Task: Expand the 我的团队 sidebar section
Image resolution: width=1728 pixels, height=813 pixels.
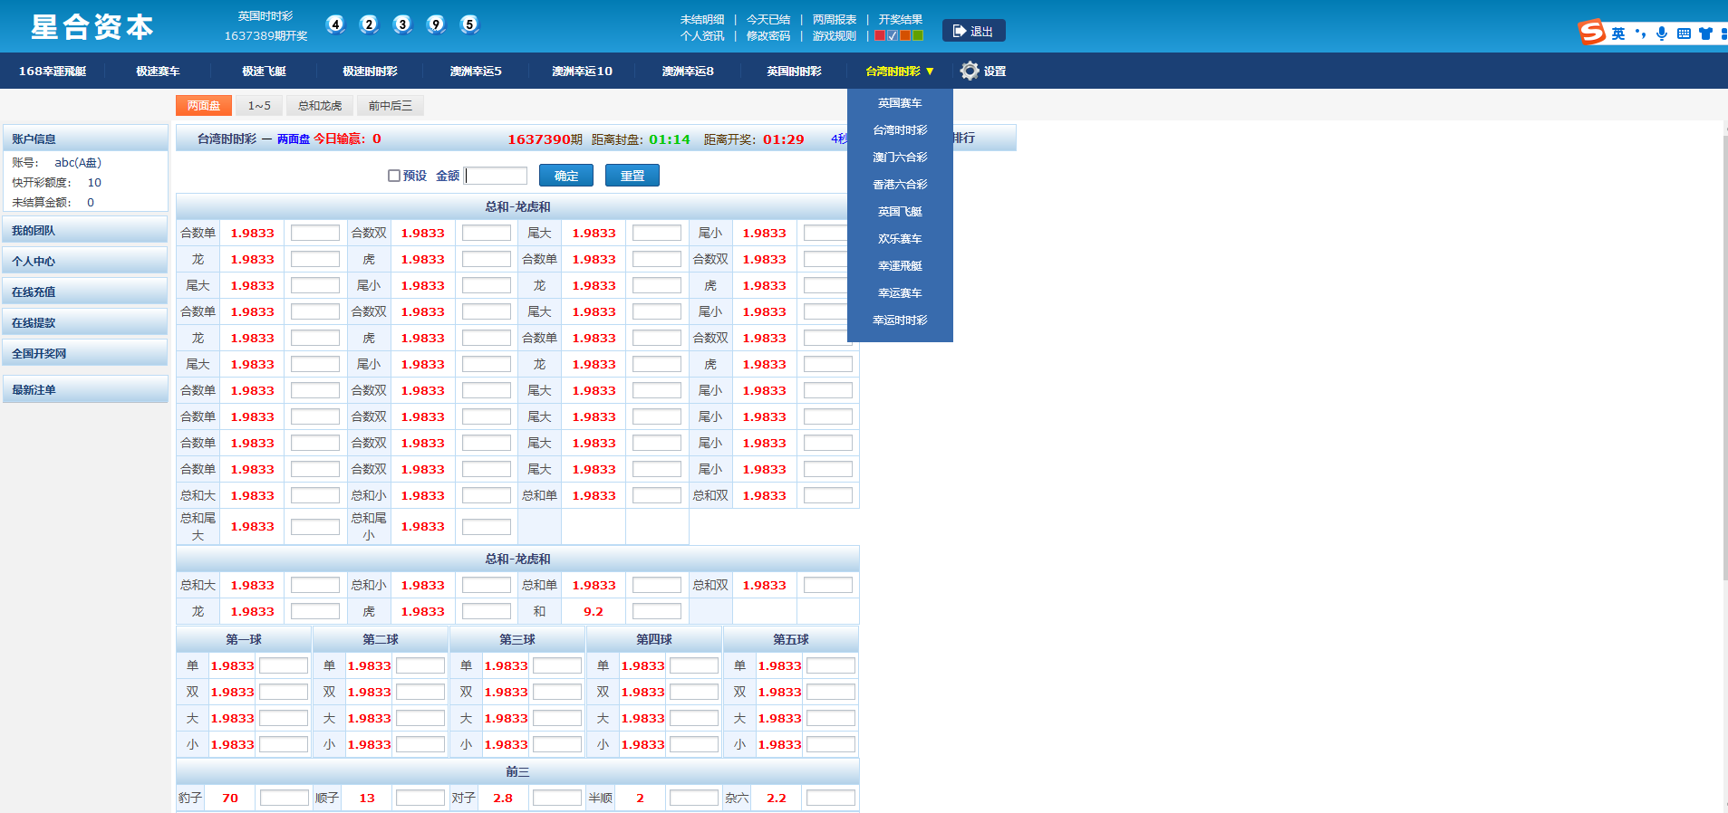Action: (x=85, y=231)
